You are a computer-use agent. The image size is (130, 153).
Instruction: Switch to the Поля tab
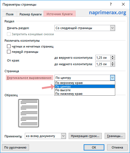(9, 14)
